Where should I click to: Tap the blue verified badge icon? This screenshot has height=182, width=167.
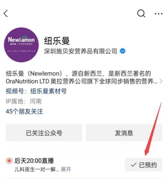[x=122, y=51]
